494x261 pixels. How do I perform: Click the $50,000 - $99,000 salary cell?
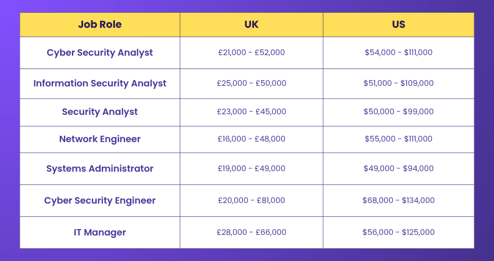[x=399, y=112]
